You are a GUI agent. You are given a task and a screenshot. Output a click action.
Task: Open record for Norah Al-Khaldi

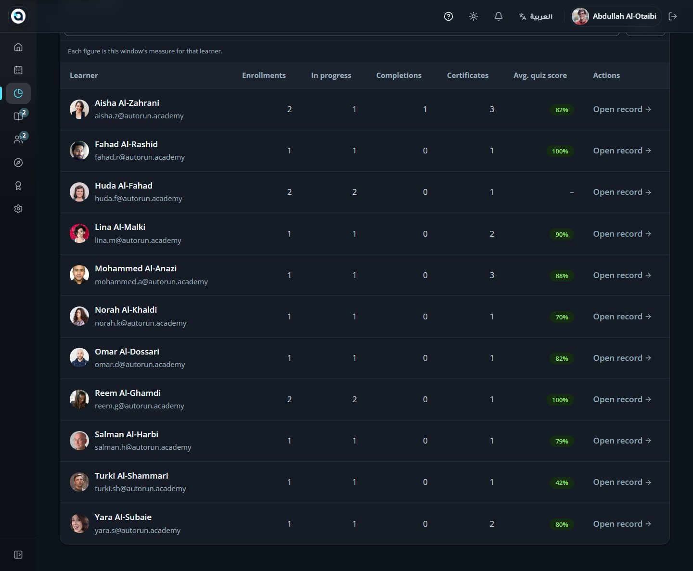pos(622,317)
